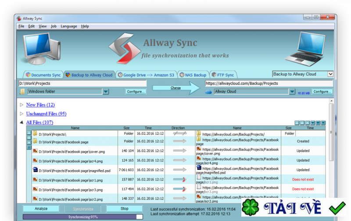Click the Allway Sync logo in header
The image size is (351, 221).
tap(124, 47)
